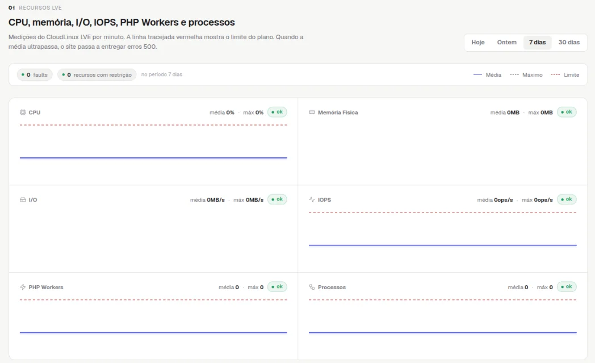
Task: Click the IOPS card title
Action: [324, 200]
